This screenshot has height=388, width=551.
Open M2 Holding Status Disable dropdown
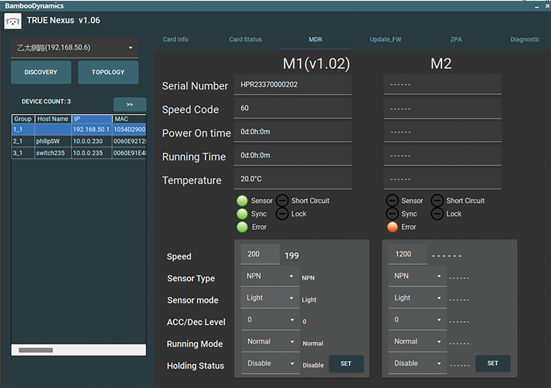(x=418, y=363)
